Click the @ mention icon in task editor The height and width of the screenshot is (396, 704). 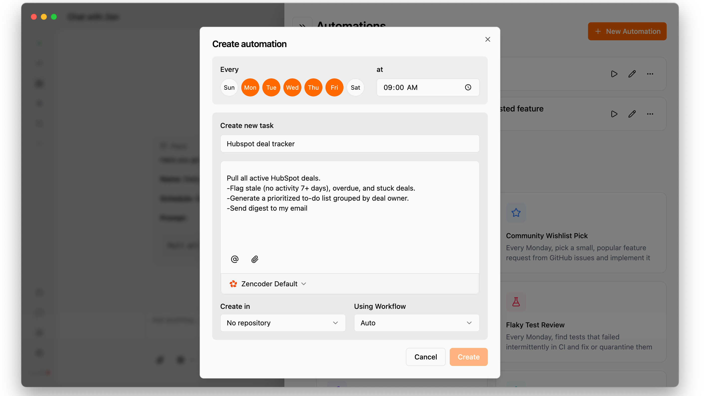tap(234, 259)
